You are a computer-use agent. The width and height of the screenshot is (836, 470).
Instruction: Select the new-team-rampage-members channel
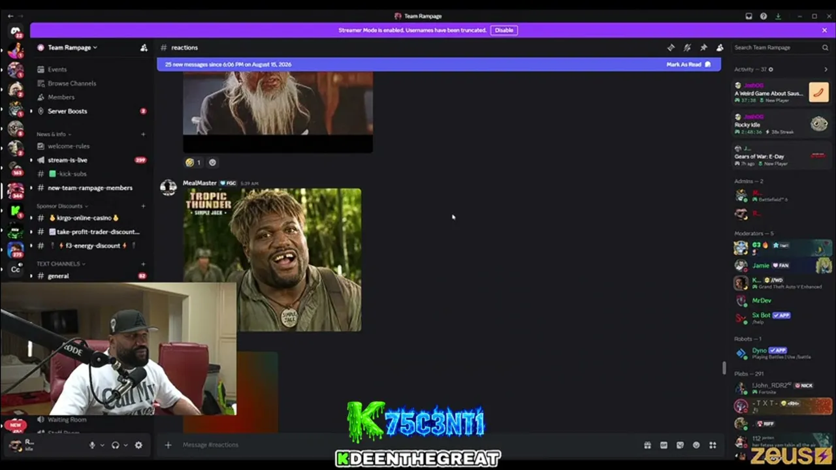click(91, 188)
